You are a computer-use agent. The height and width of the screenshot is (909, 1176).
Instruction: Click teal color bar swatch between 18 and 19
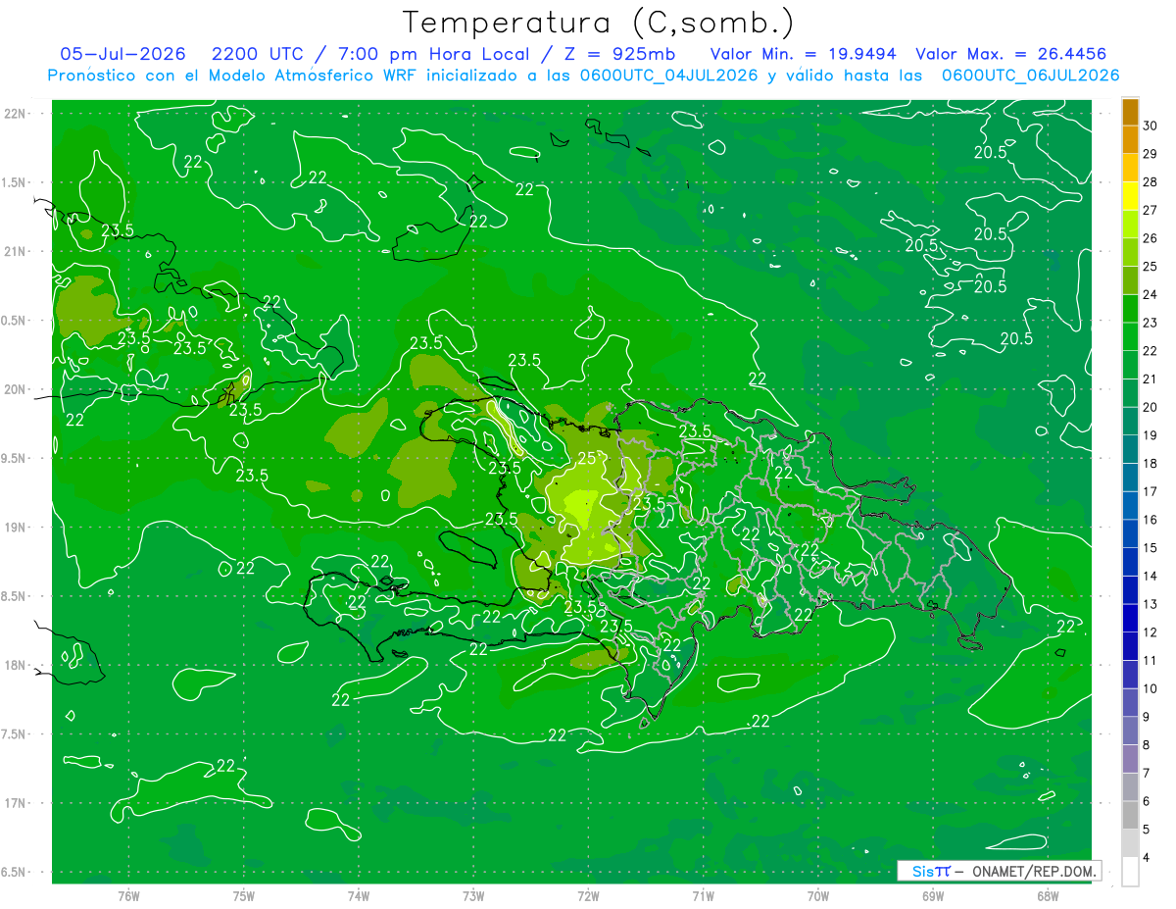pos(1130,449)
